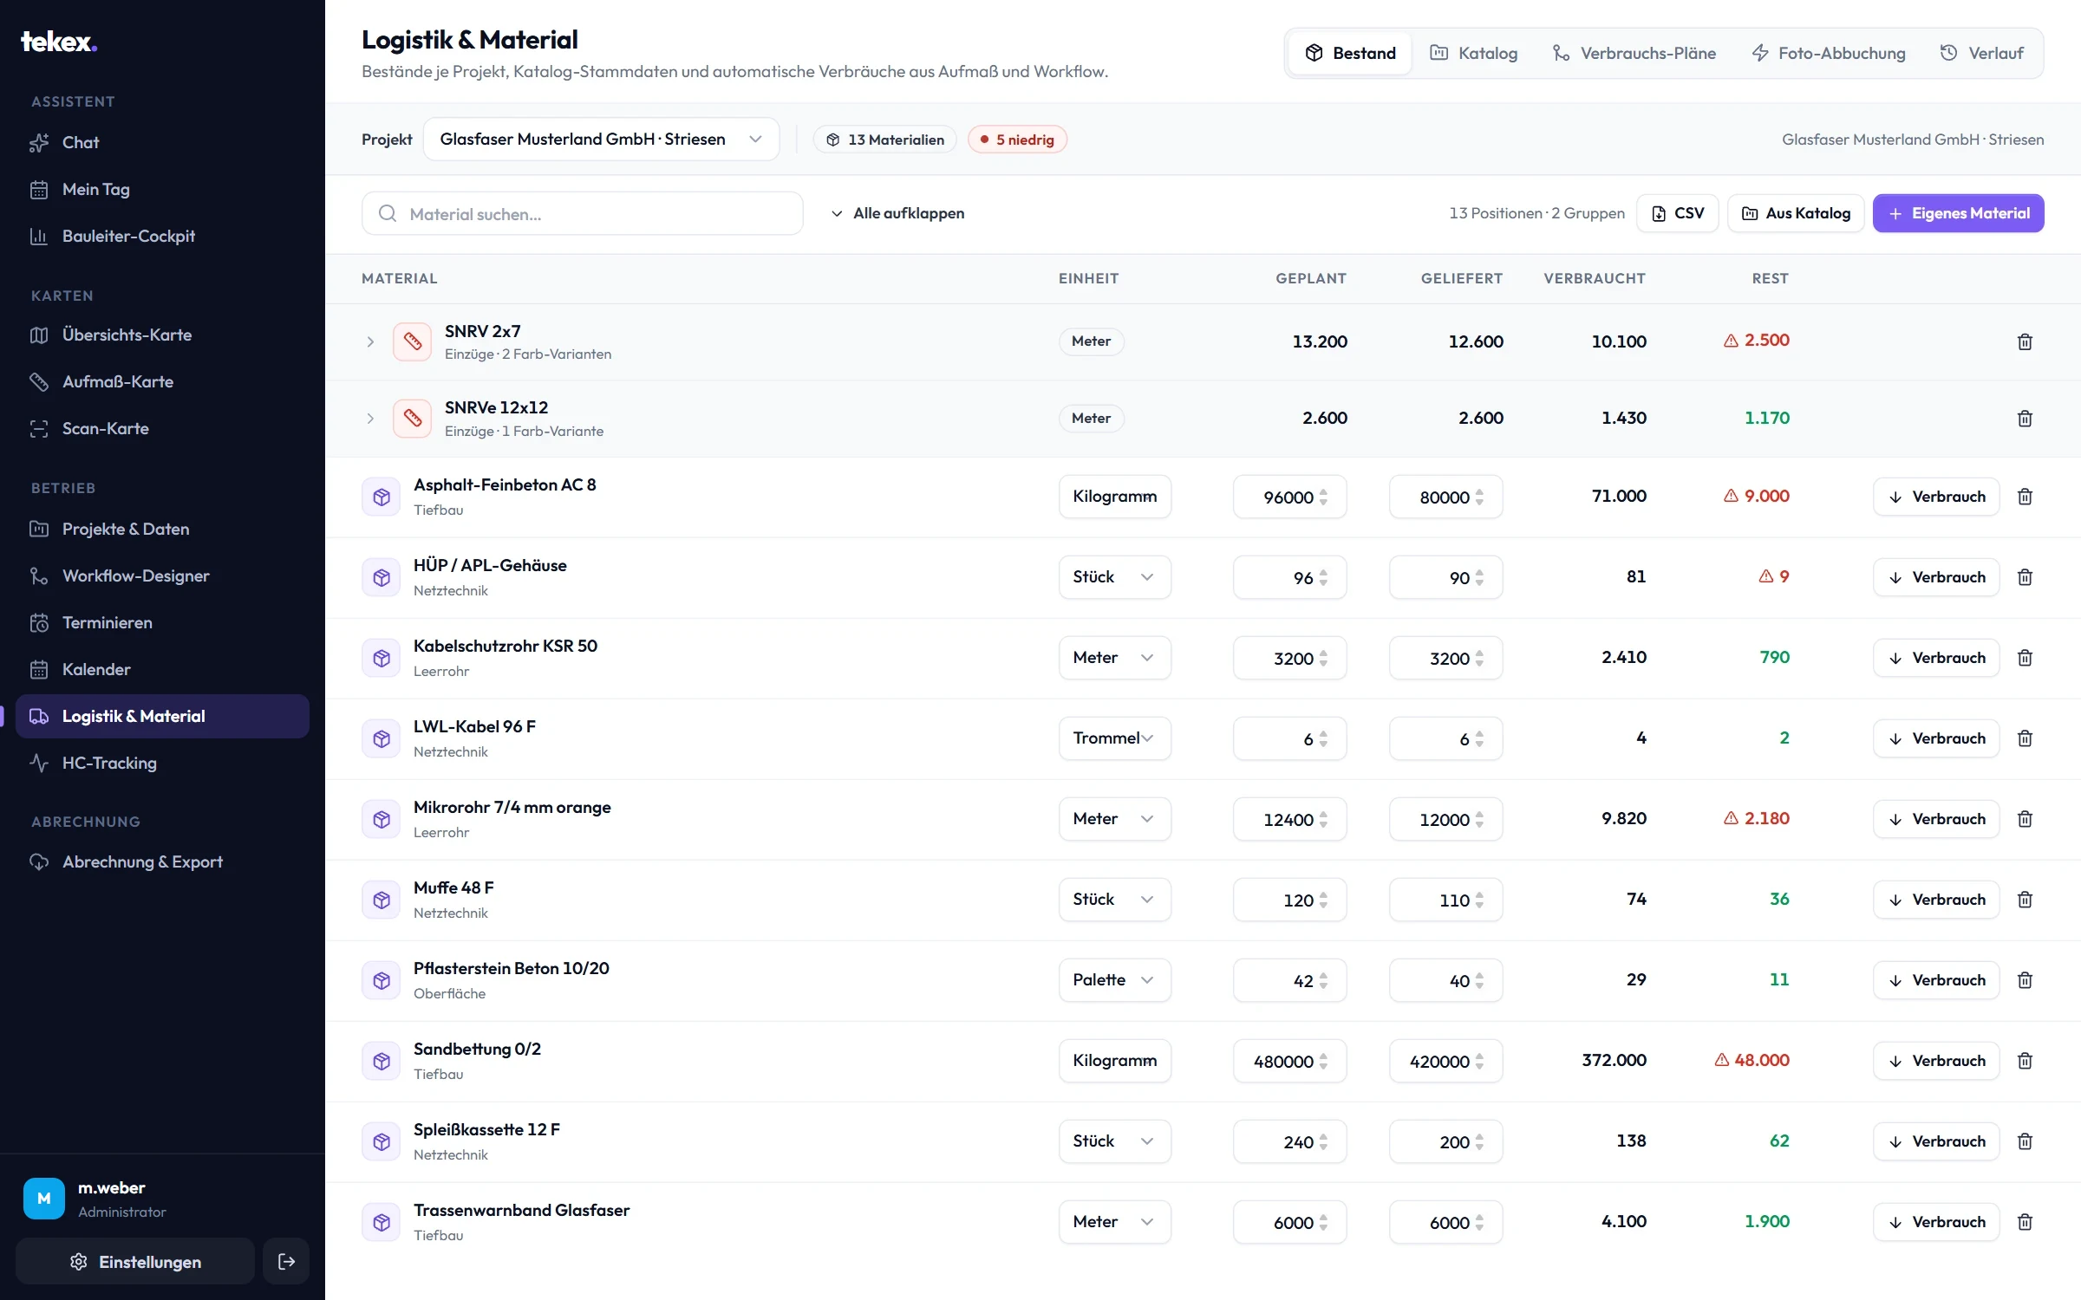Click the package icon of Sandbettung 0/2
2081x1300 pixels.
381,1061
